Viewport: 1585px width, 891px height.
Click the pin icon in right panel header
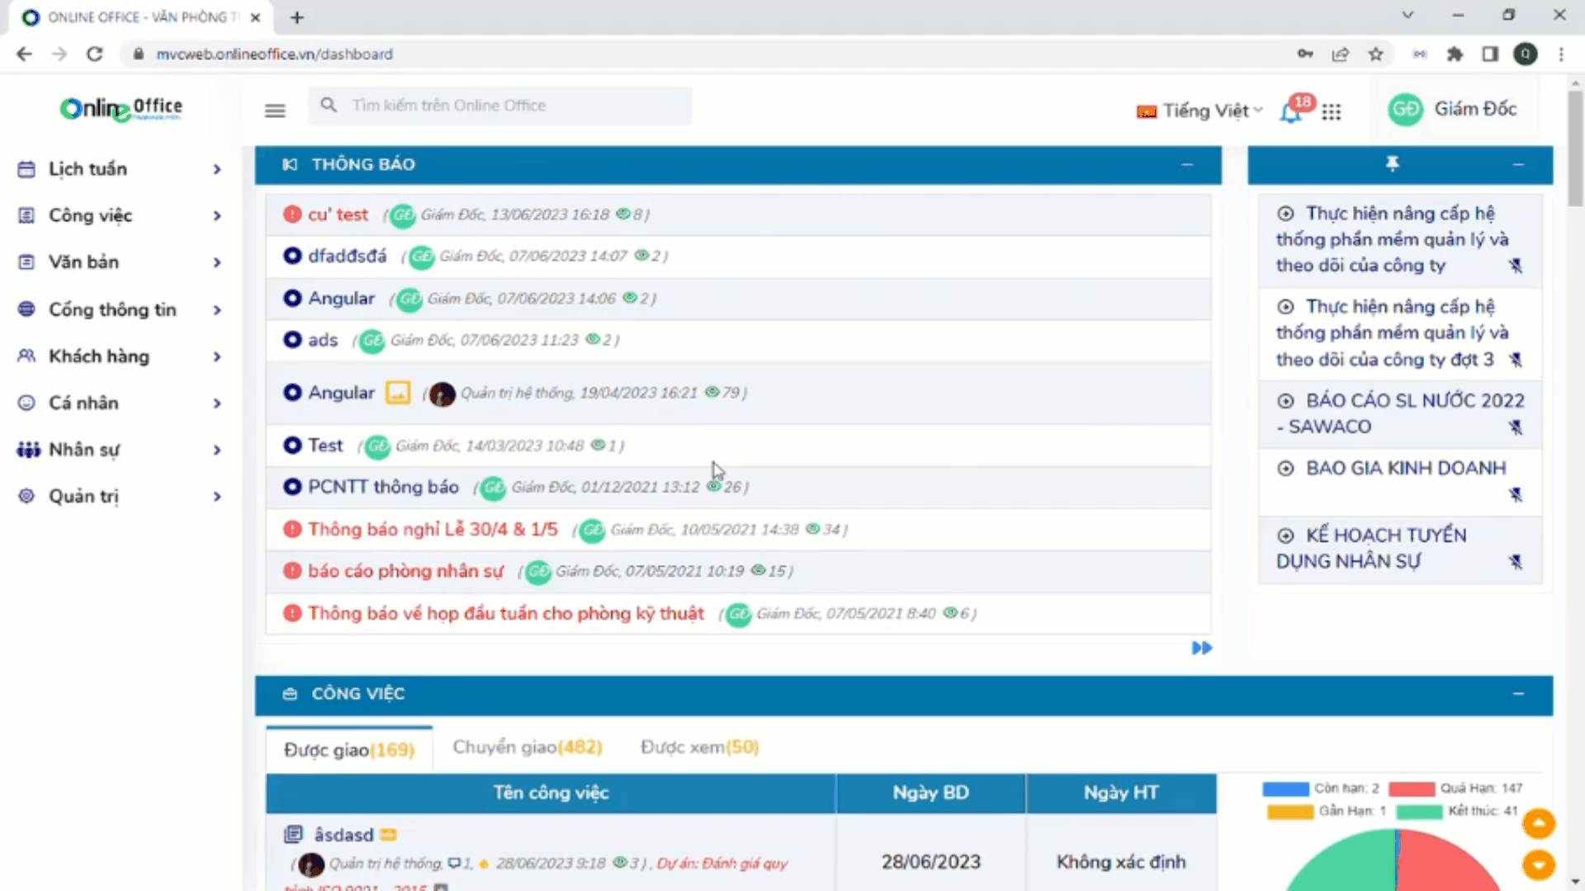[x=1392, y=164]
